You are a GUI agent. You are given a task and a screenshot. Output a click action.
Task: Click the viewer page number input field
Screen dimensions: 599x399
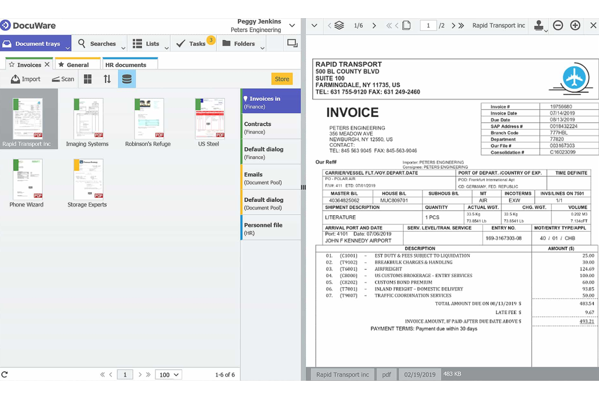428,25
